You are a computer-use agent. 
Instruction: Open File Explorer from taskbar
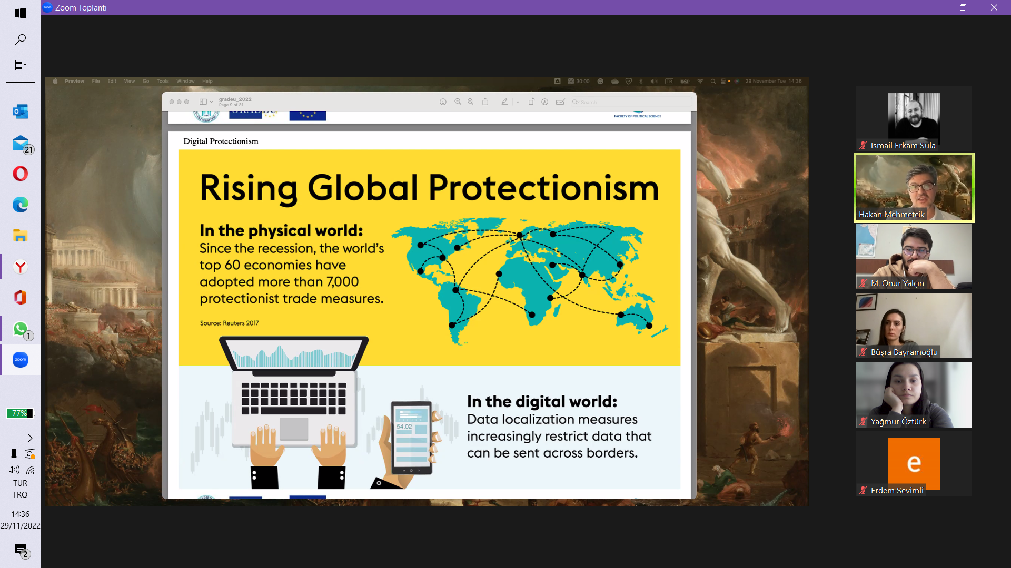[20, 236]
